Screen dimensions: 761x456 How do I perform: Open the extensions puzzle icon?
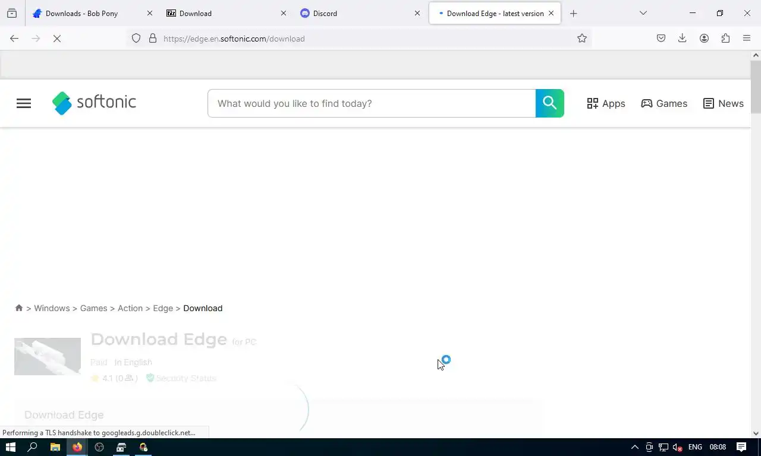tap(725, 38)
